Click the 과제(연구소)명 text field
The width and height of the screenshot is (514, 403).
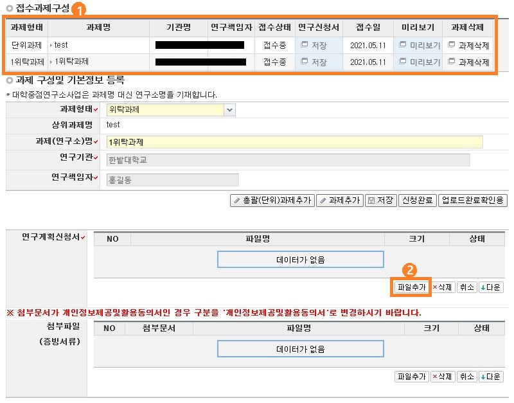coord(294,142)
